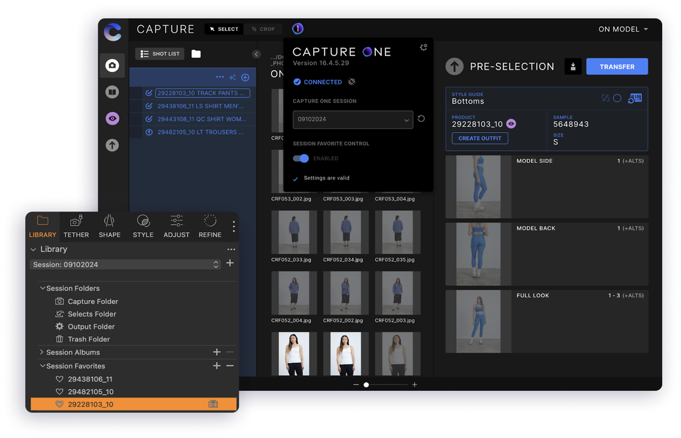681x438 pixels.
Task: Click the Capture One plugin icon in top bar
Action: click(x=297, y=29)
